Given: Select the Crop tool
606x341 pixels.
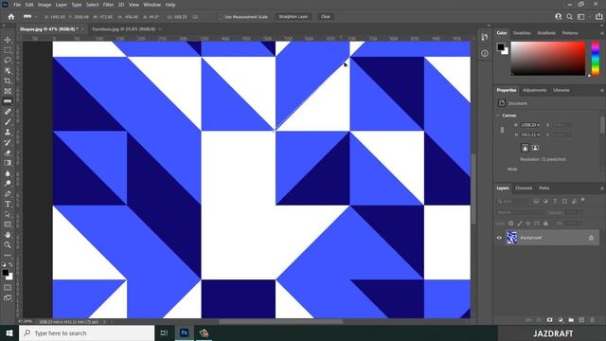Looking at the screenshot, I should [x=8, y=81].
